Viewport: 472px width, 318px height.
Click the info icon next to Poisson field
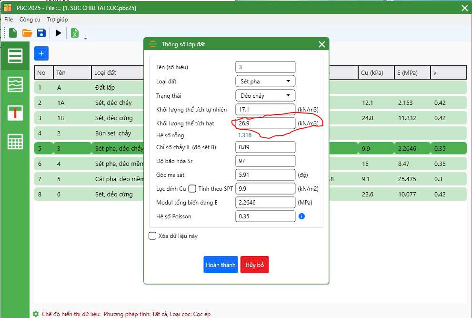[x=301, y=216]
